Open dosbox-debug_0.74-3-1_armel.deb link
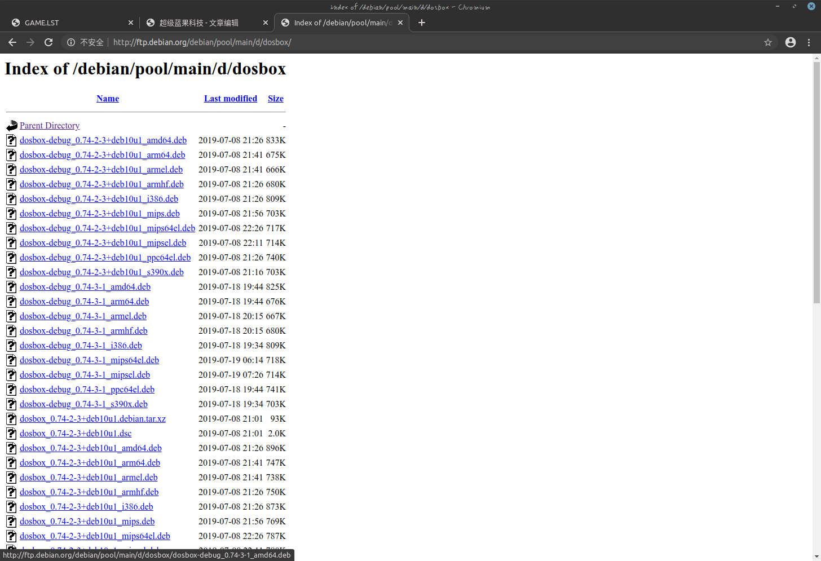This screenshot has width=821, height=561. click(83, 316)
